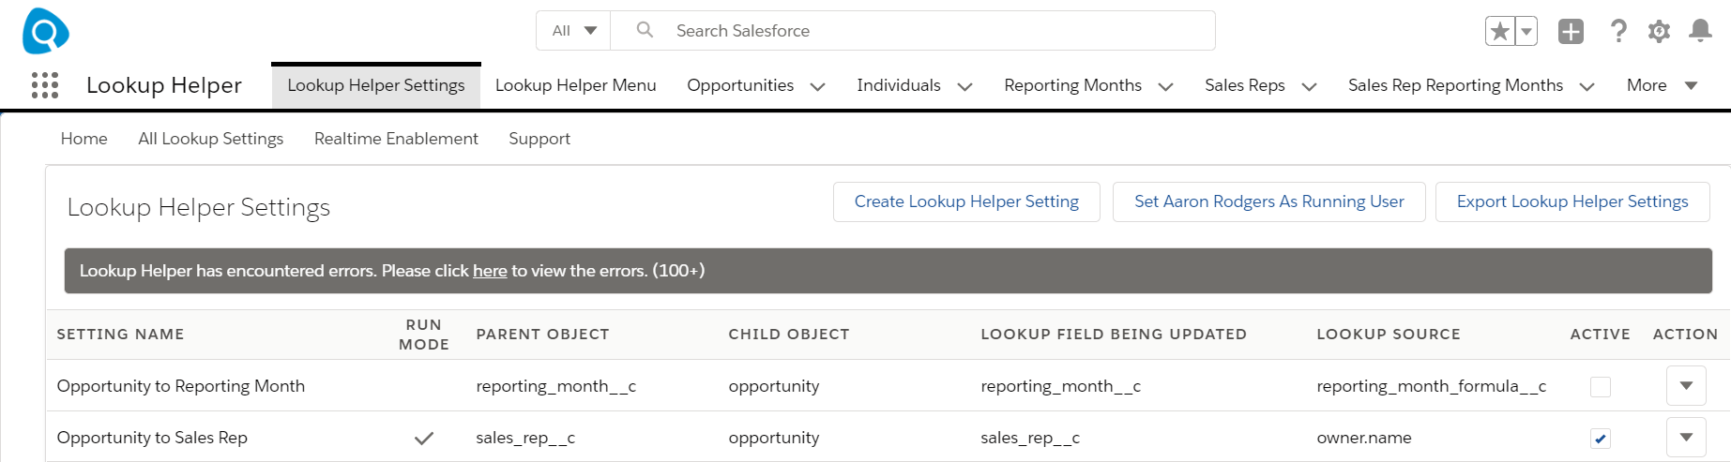Open the Help question mark icon

pos(1618,31)
